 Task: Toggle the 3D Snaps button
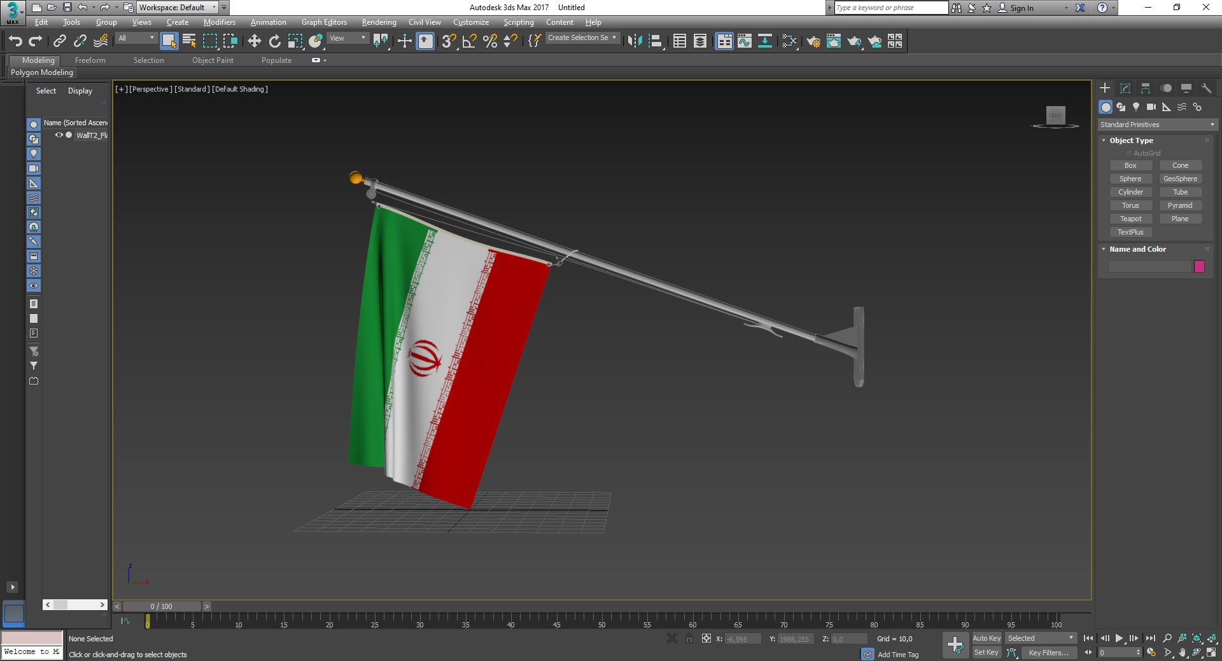coord(449,41)
